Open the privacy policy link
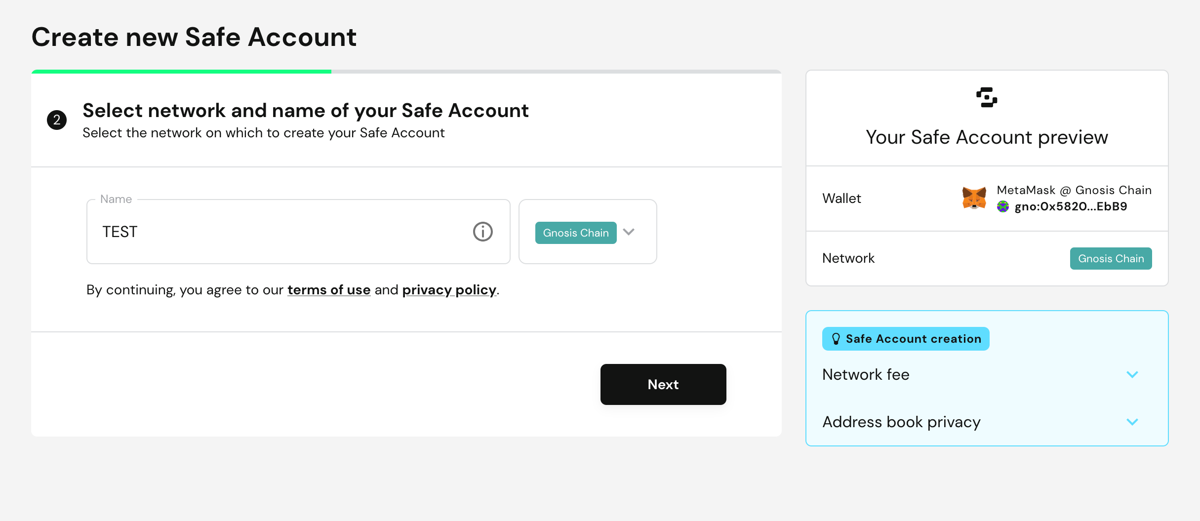The height and width of the screenshot is (521, 1200). 449,290
